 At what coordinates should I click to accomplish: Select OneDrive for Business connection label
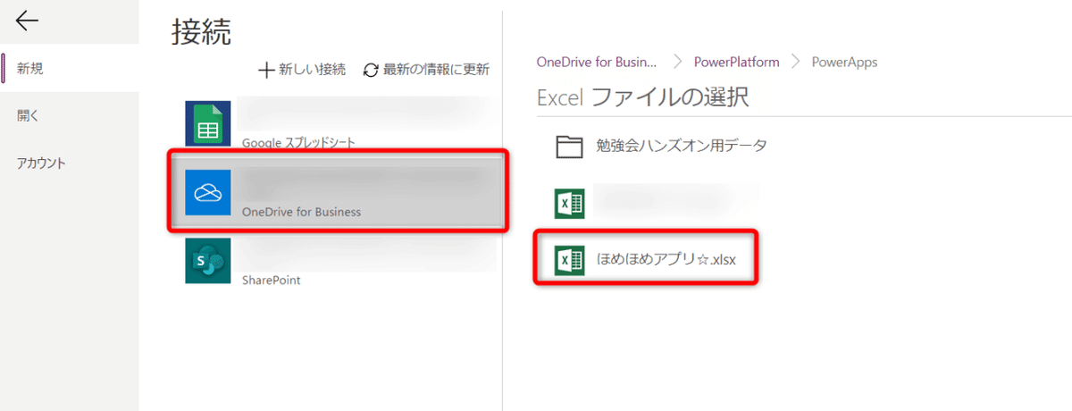(301, 212)
